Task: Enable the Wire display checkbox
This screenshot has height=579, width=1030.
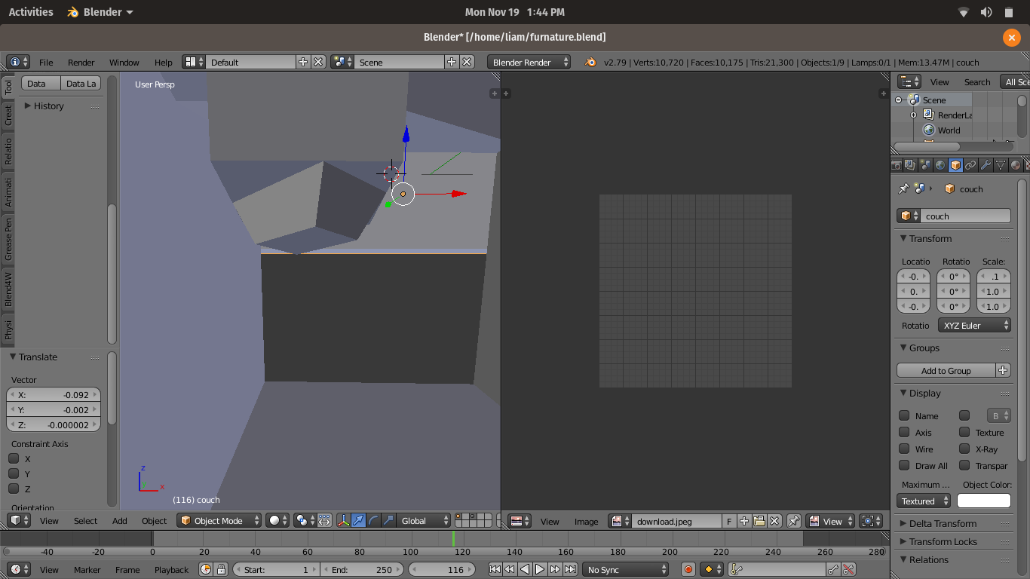Action: 904,449
